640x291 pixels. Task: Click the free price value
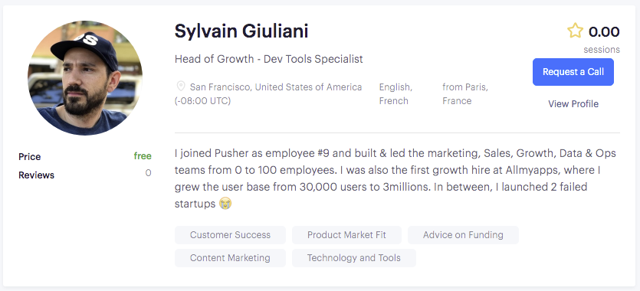click(x=143, y=156)
